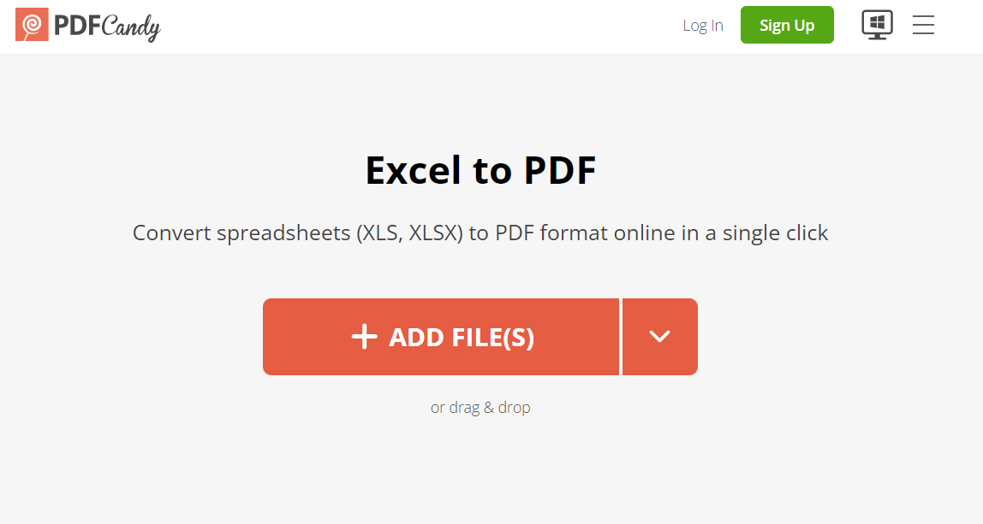Viewport: 983px width, 524px height.
Task: Expand the file source dropdown arrow
Action: point(659,337)
